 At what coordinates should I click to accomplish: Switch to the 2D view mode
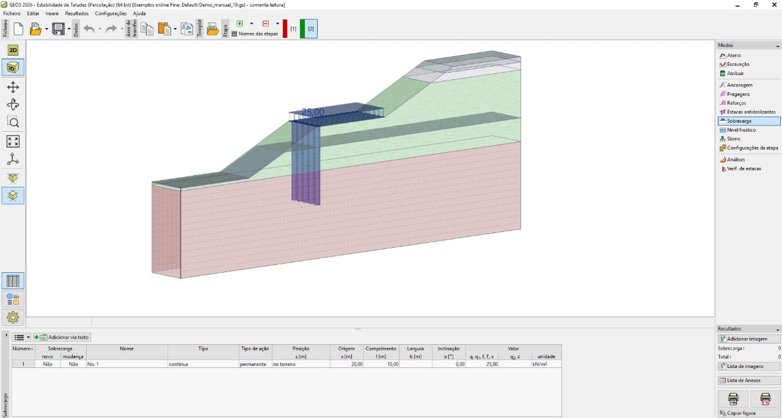point(13,49)
